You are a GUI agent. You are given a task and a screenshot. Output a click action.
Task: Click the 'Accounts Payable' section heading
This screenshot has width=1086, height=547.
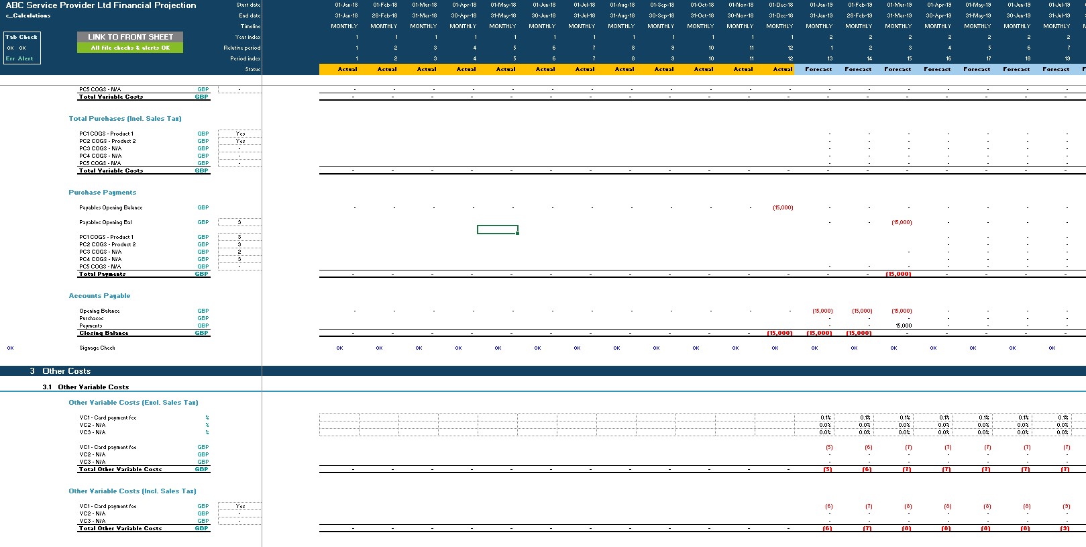tap(99, 296)
